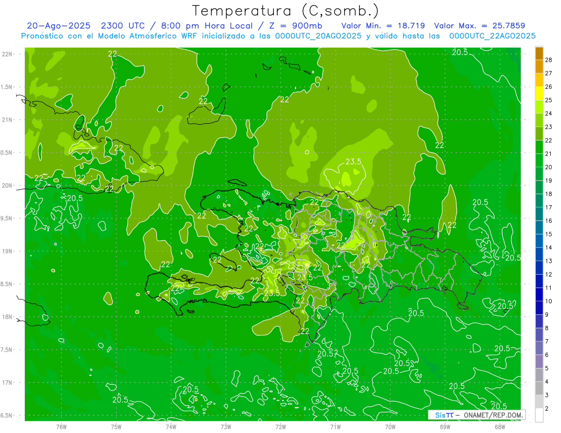
Task: Click the "SisTT - ONAMET/REP.DOM." credit label
Action: [x=477, y=415]
